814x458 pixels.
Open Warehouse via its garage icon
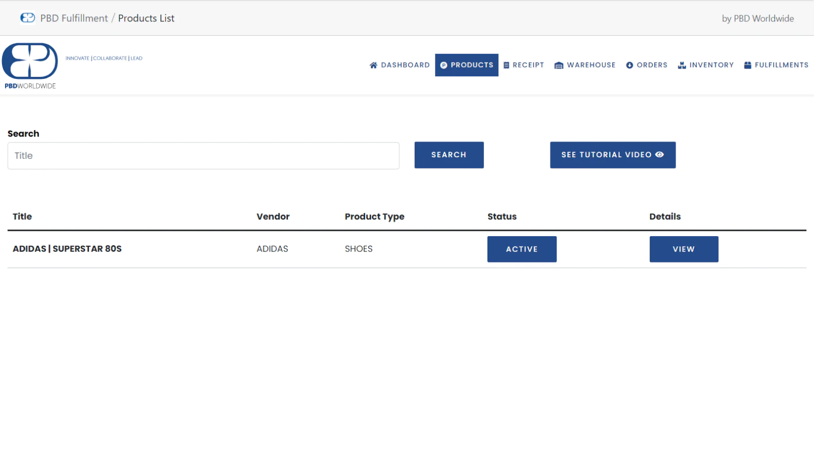559,65
